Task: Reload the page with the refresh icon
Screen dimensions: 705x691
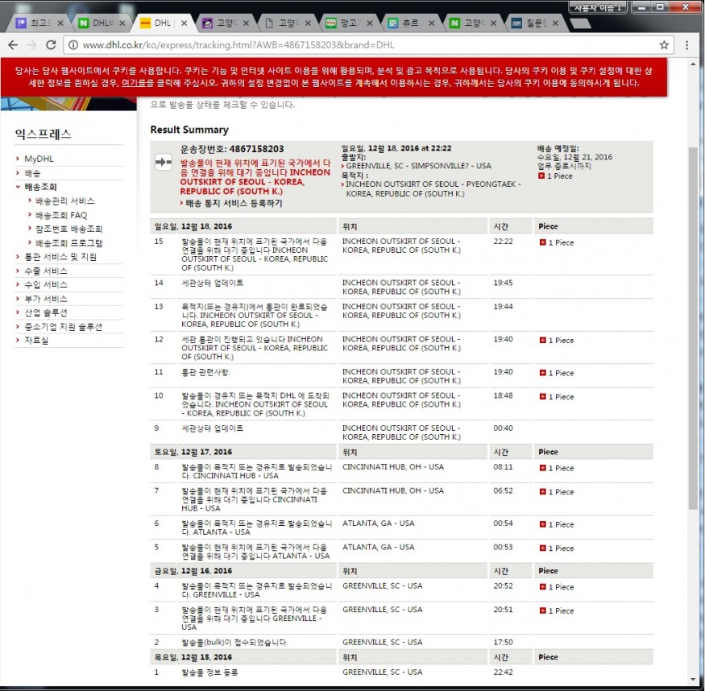Action: tap(51, 45)
